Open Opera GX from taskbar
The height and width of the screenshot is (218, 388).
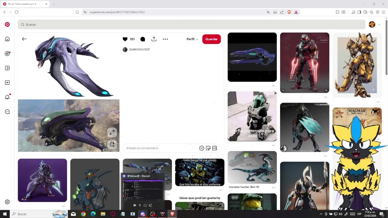coord(113,214)
